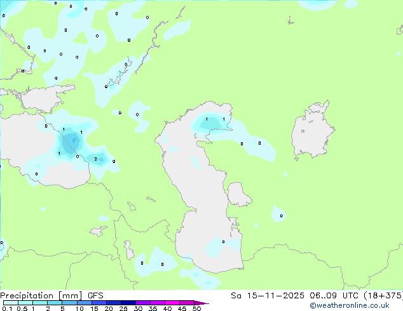Click the '40' legend scale label
The width and height of the screenshot is (403, 311).
(x=167, y=308)
